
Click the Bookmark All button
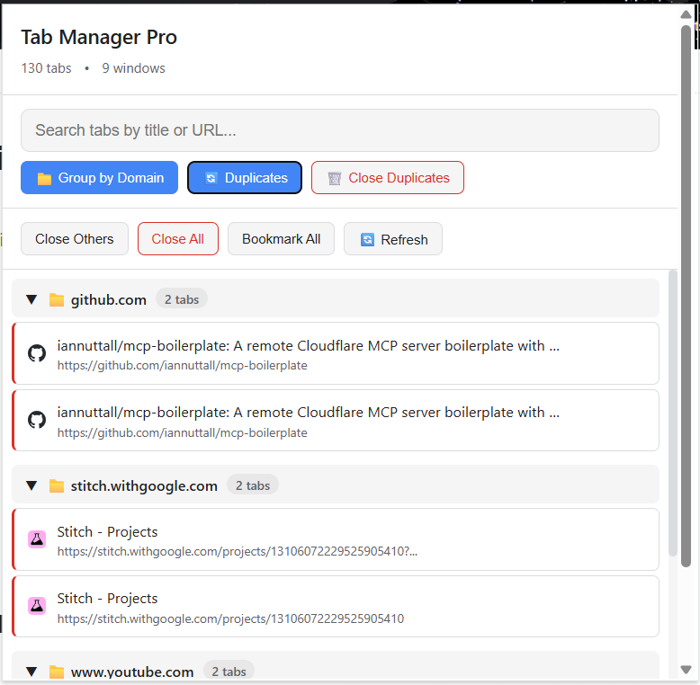(282, 239)
